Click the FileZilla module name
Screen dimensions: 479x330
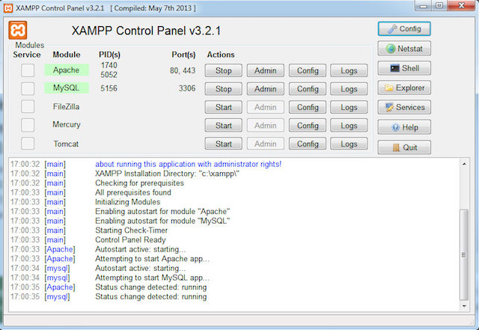click(66, 107)
